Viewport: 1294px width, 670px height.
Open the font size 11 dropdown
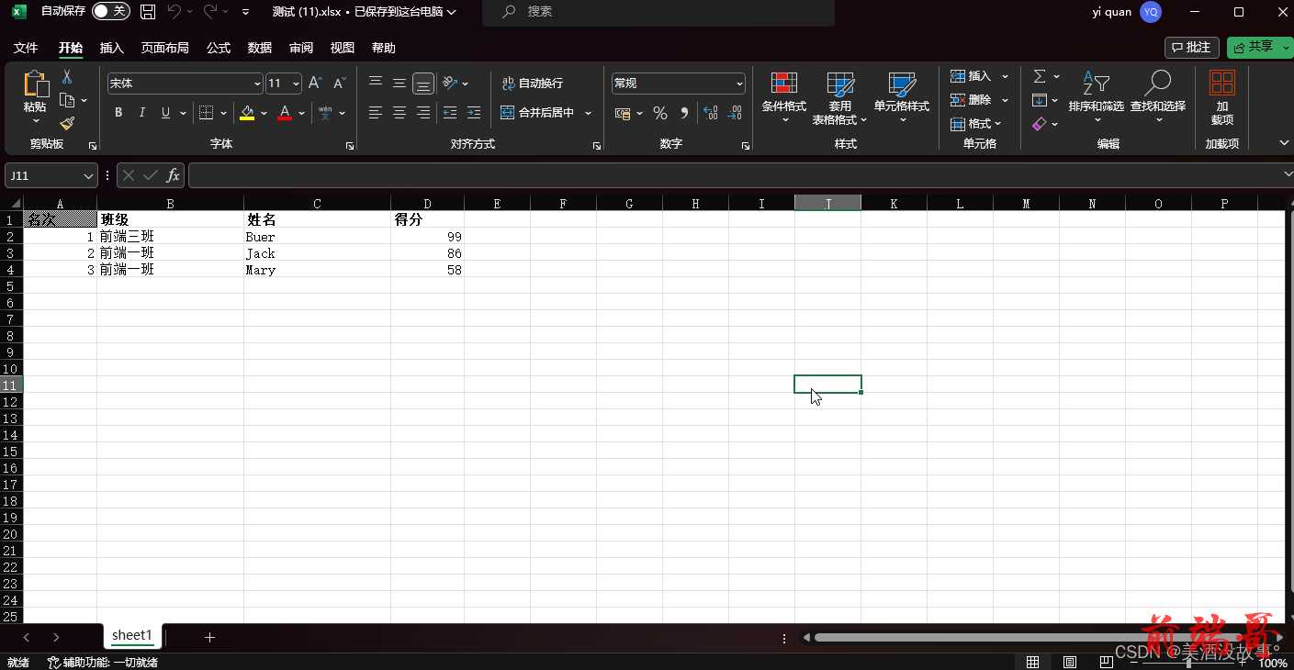point(296,84)
